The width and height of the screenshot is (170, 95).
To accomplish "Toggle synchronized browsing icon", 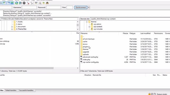I will coord(44,3).
